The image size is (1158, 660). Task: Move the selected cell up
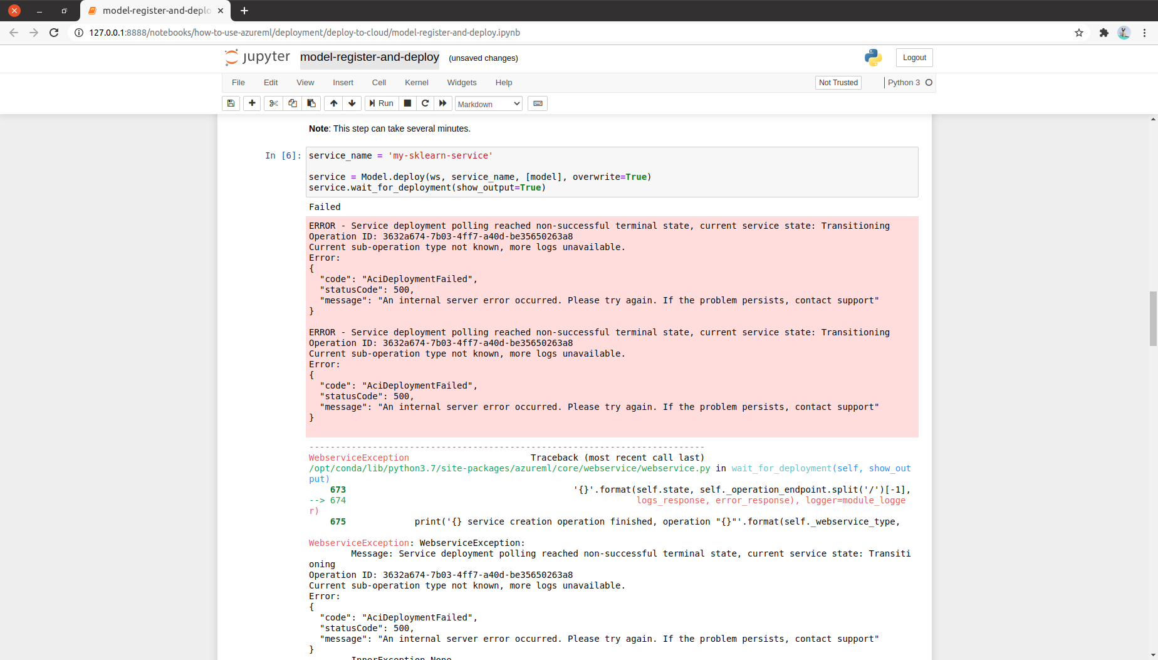pyautogui.click(x=333, y=103)
